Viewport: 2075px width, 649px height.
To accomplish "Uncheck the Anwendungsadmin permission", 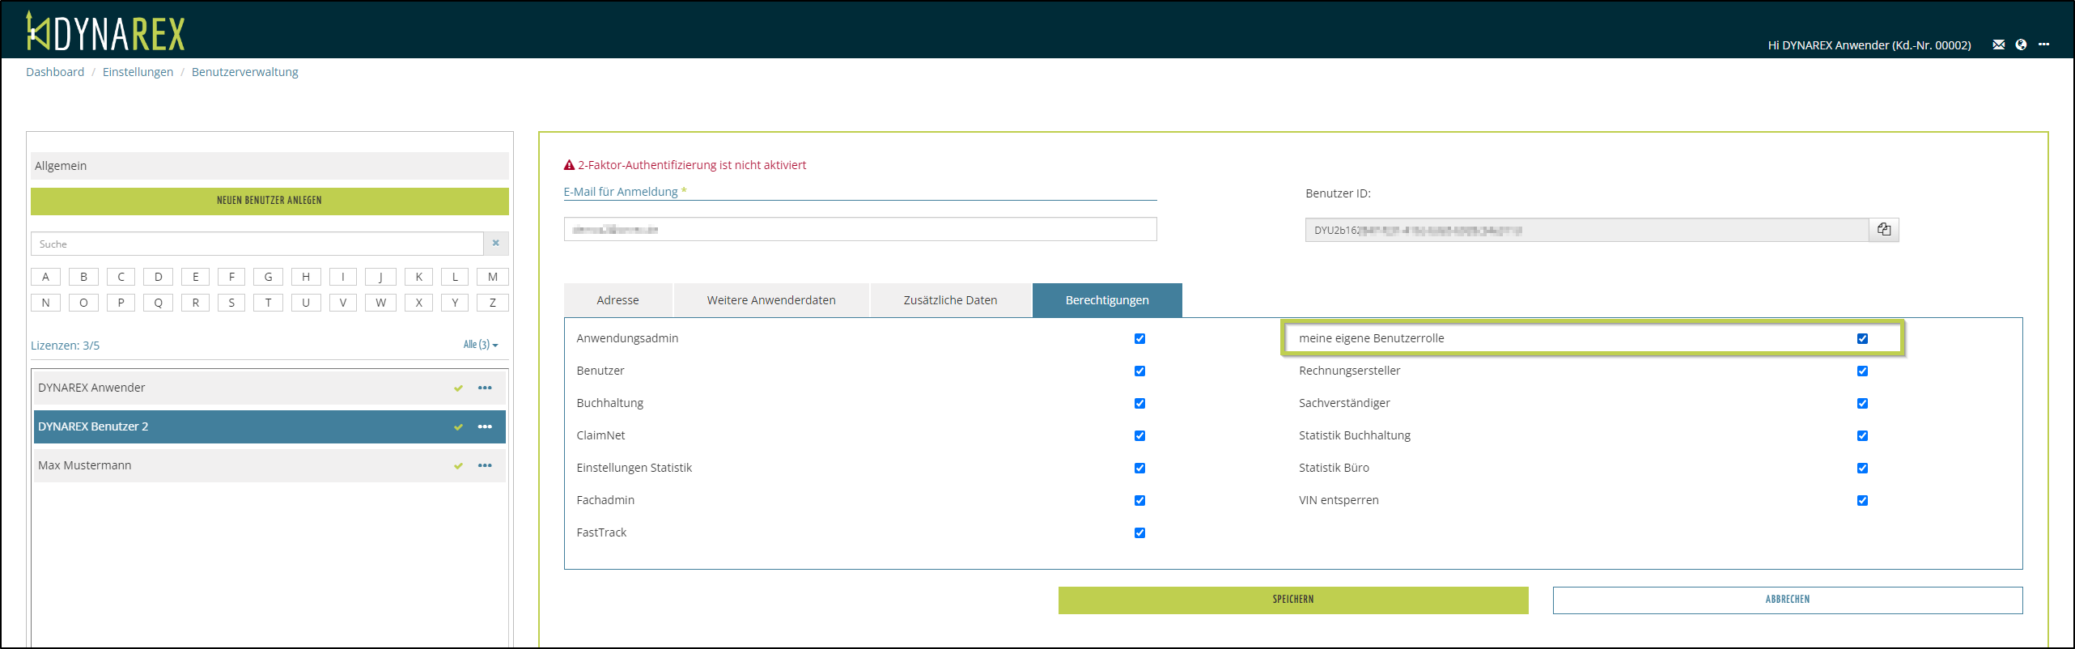I will click(1139, 338).
